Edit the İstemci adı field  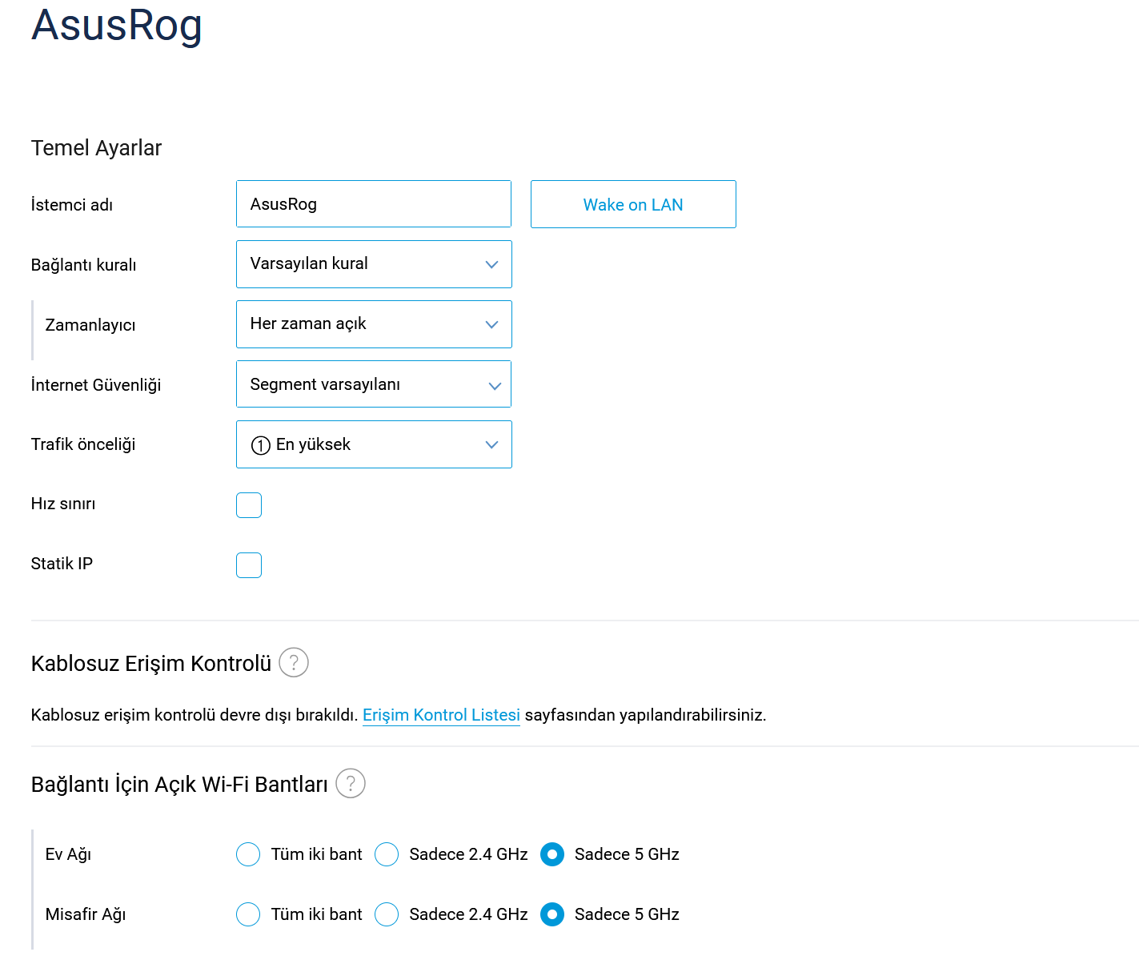tap(374, 204)
